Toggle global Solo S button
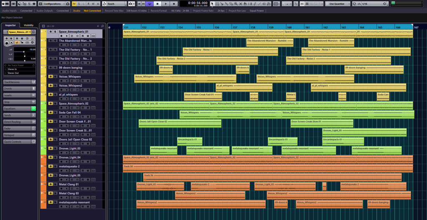Viewport: 427px width, 220px height. point(79,4)
